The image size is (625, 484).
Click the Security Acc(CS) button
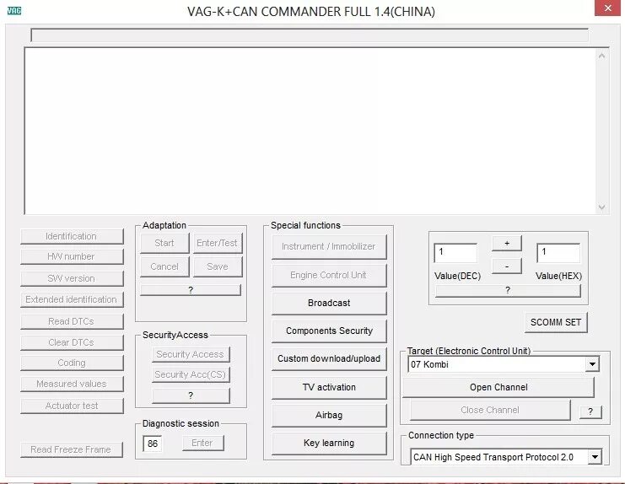tap(191, 374)
